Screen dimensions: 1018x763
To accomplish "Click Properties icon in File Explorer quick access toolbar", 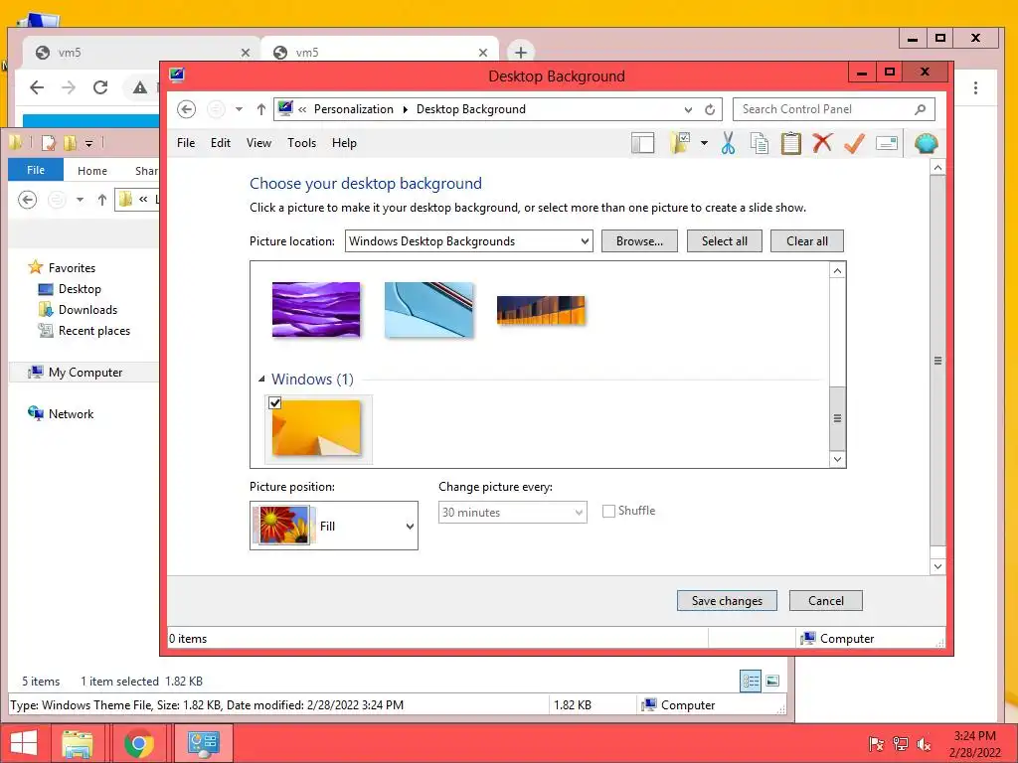I will click(49, 142).
